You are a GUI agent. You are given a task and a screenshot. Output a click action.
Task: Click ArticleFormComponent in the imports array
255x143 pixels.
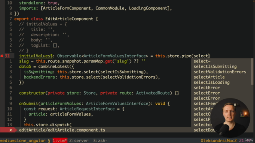[67, 8]
